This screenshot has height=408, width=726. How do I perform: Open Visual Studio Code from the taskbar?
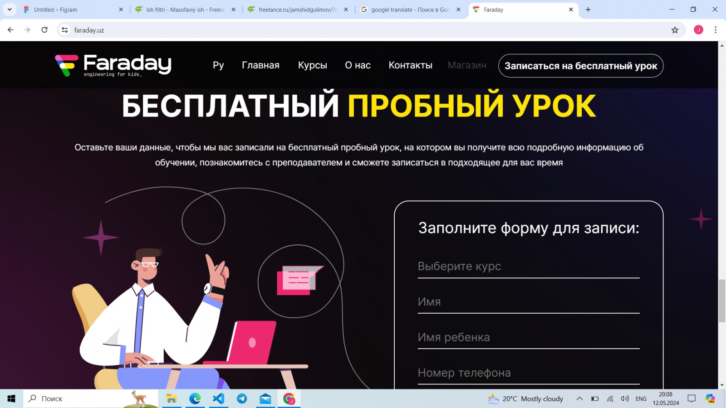coord(218,398)
